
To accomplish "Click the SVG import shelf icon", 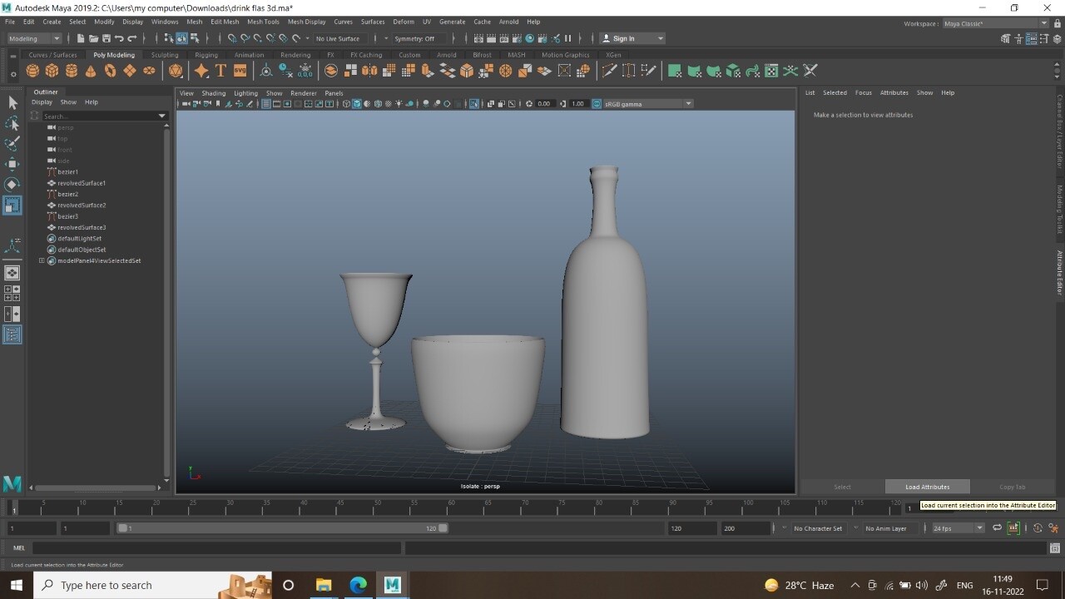I will [240, 72].
